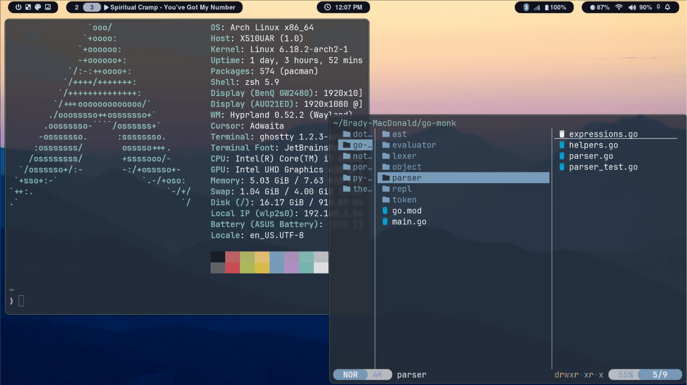This screenshot has height=385, width=687.
Task: Click the volume 90% indicator to mute
Action: [639, 7]
